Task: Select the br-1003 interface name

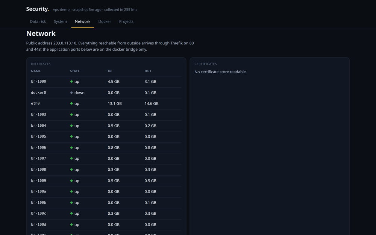Action: coord(38,114)
